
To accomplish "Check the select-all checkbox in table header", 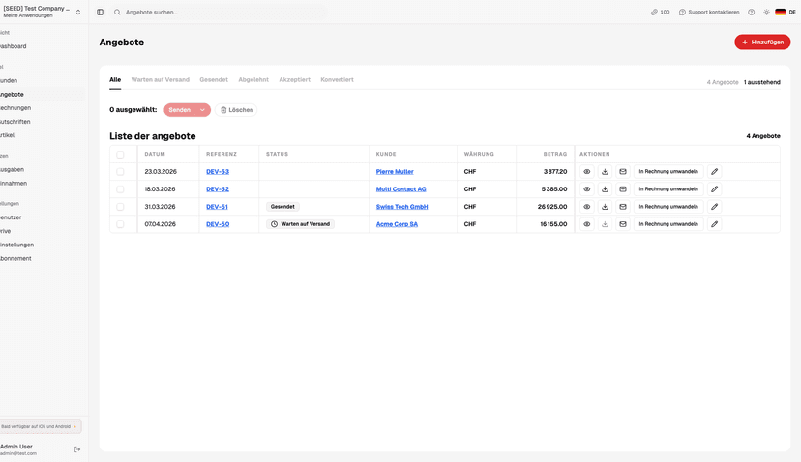I will pos(120,155).
